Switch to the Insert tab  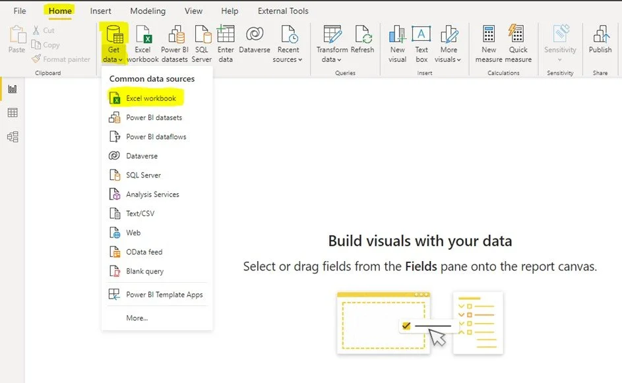pos(100,11)
